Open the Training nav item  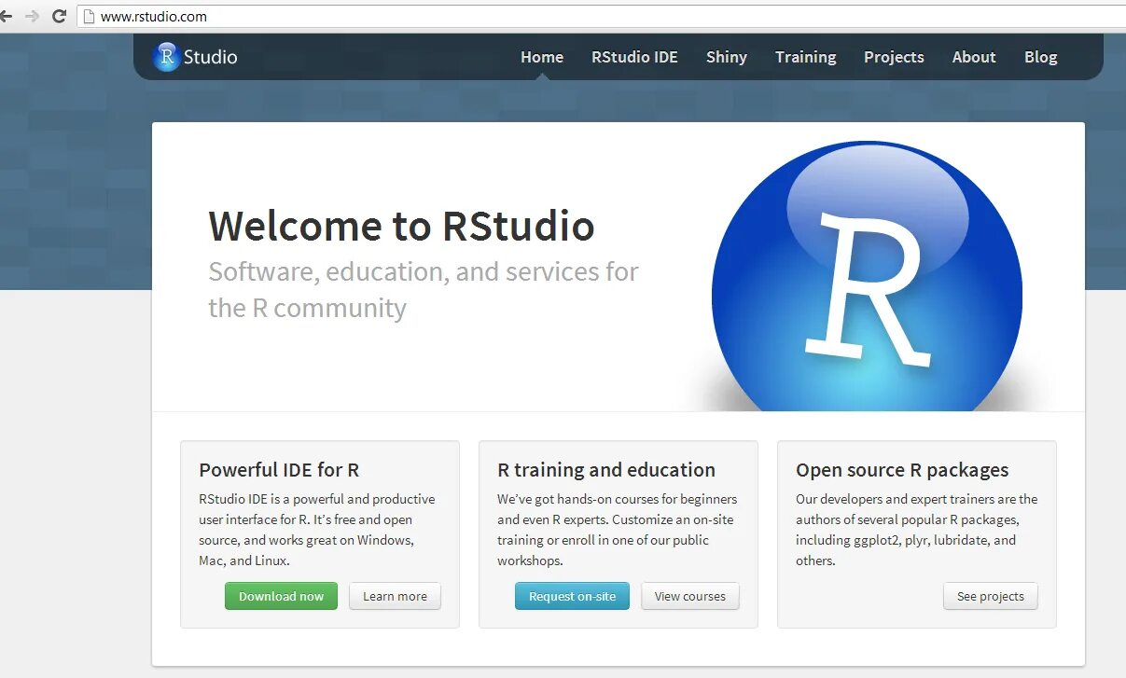806,57
